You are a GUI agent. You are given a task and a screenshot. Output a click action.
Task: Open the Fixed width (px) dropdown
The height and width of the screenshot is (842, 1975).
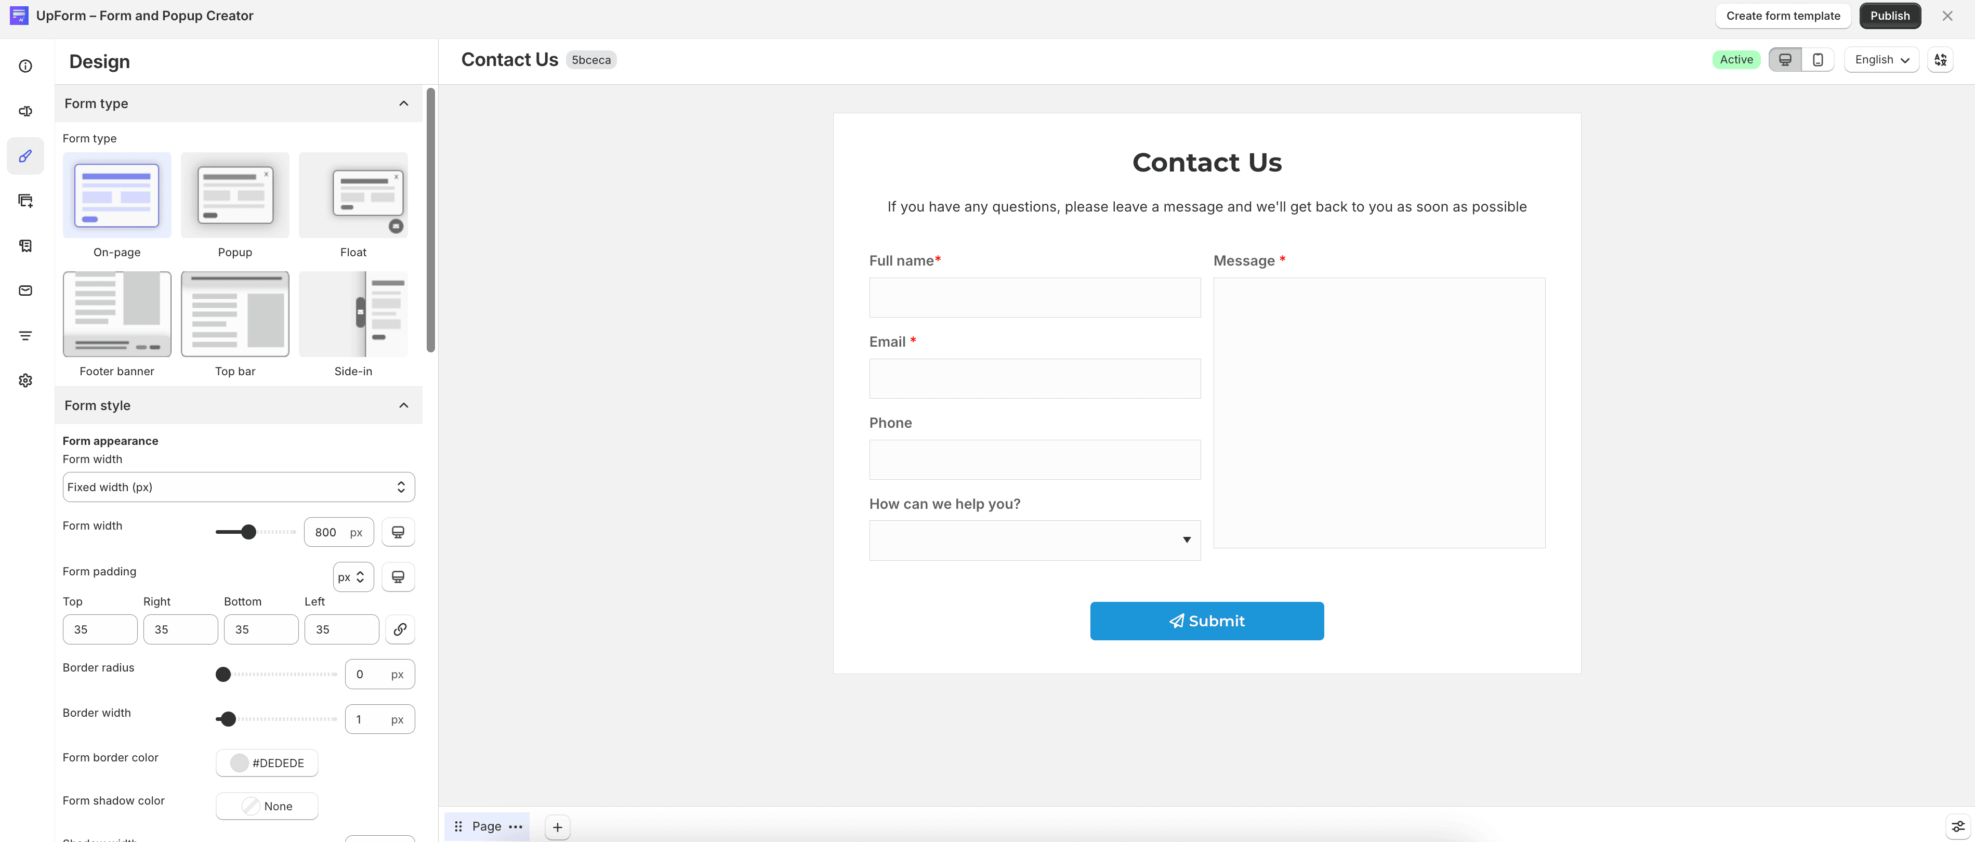coord(239,488)
